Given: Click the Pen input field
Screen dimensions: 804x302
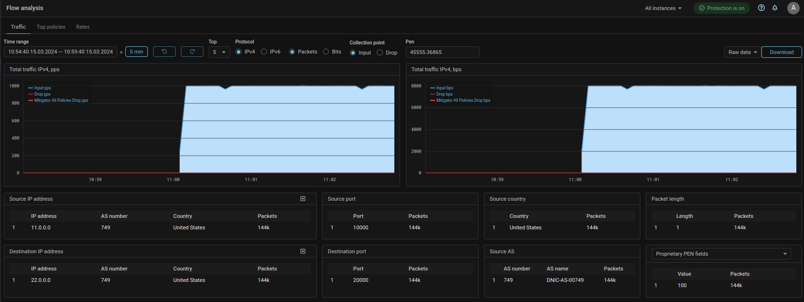Looking at the screenshot, I should click(442, 52).
